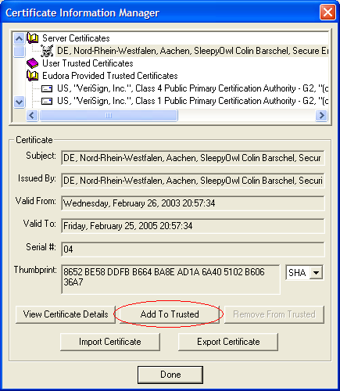
Task: Click the horizontal scrollbar's right arrow
Action: point(321,115)
